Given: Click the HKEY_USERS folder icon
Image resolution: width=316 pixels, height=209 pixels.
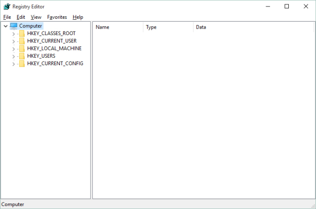Looking at the screenshot, I should pos(22,56).
